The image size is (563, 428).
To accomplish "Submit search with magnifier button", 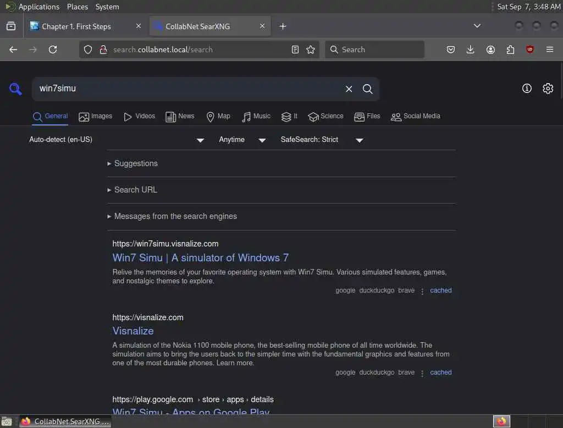I will pos(367,89).
